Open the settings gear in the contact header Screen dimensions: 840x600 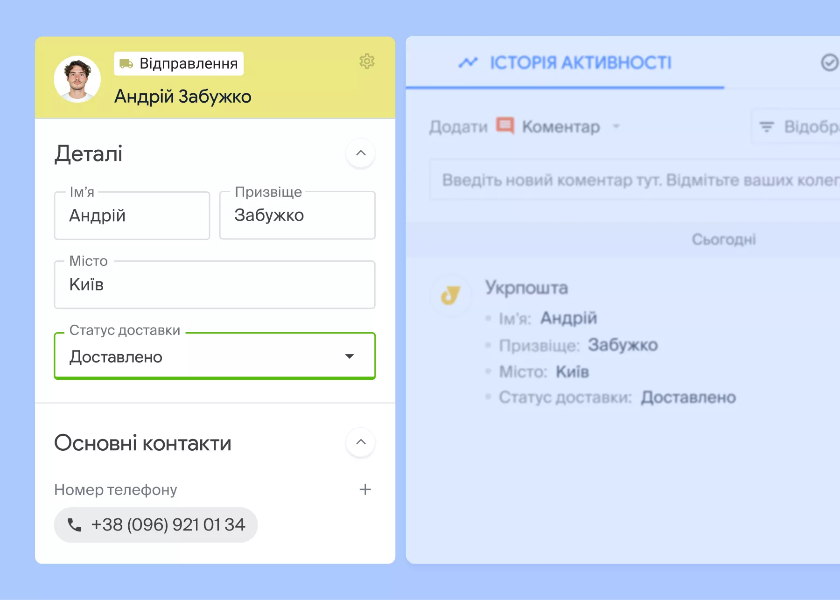point(367,62)
